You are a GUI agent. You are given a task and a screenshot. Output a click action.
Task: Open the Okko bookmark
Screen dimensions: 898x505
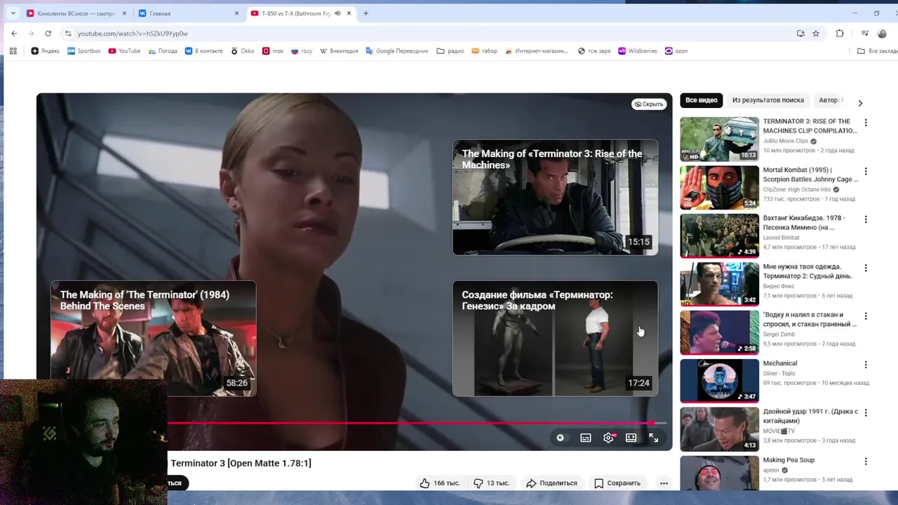242,51
